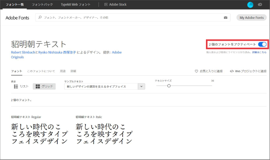Open the フォント一覧 tab
Viewport: 270px width, 160px height.
(15, 4)
